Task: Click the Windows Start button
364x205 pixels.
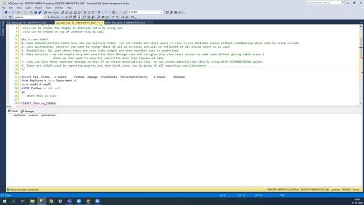Action: (5, 201)
